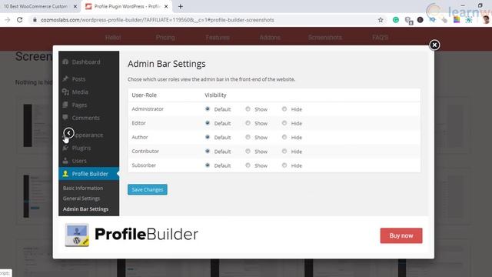The width and height of the screenshot is (492, 277).
Task: Click the Contributor row label
Action: click(x=145, y=151)
